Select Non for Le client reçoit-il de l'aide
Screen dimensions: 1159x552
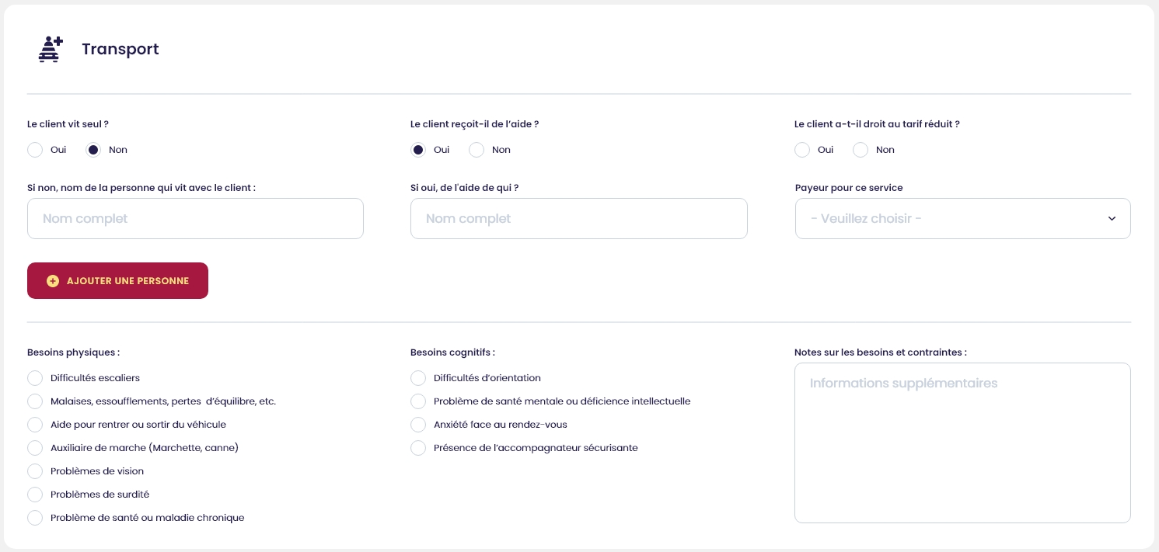click(477, 150)
